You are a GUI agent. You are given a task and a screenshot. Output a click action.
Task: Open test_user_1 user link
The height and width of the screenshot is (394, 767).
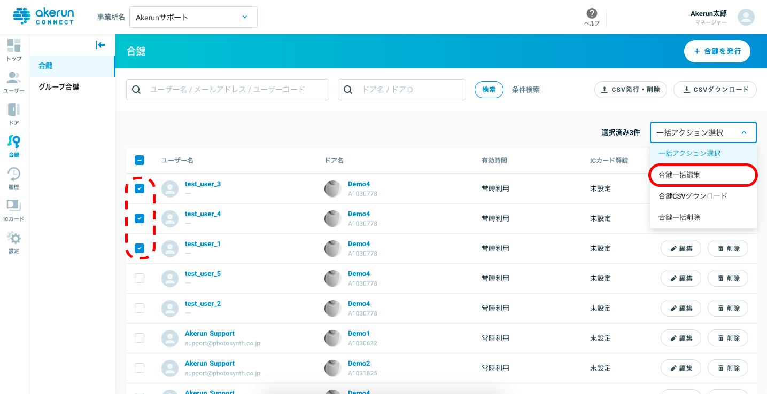point(203,244)
